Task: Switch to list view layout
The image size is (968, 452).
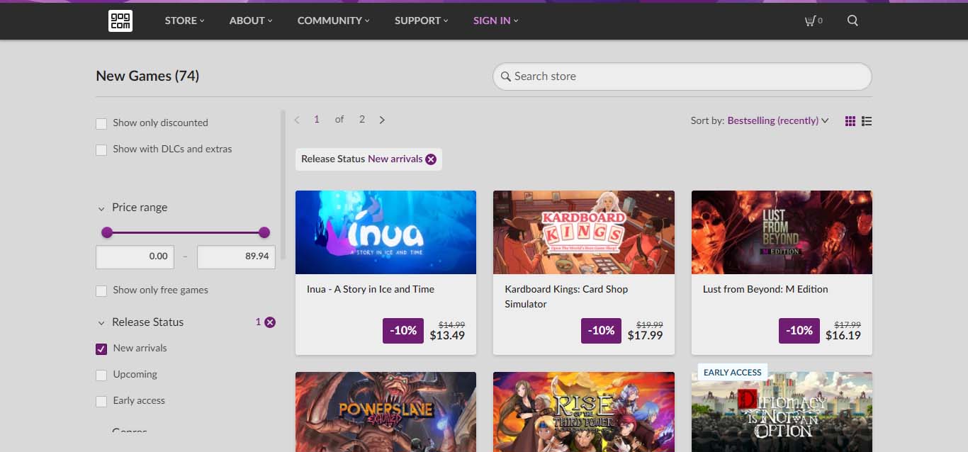Action: click(x=866, y=120)
